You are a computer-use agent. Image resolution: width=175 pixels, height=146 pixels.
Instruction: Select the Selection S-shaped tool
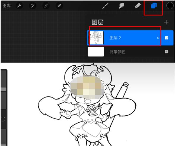(46, 6)
